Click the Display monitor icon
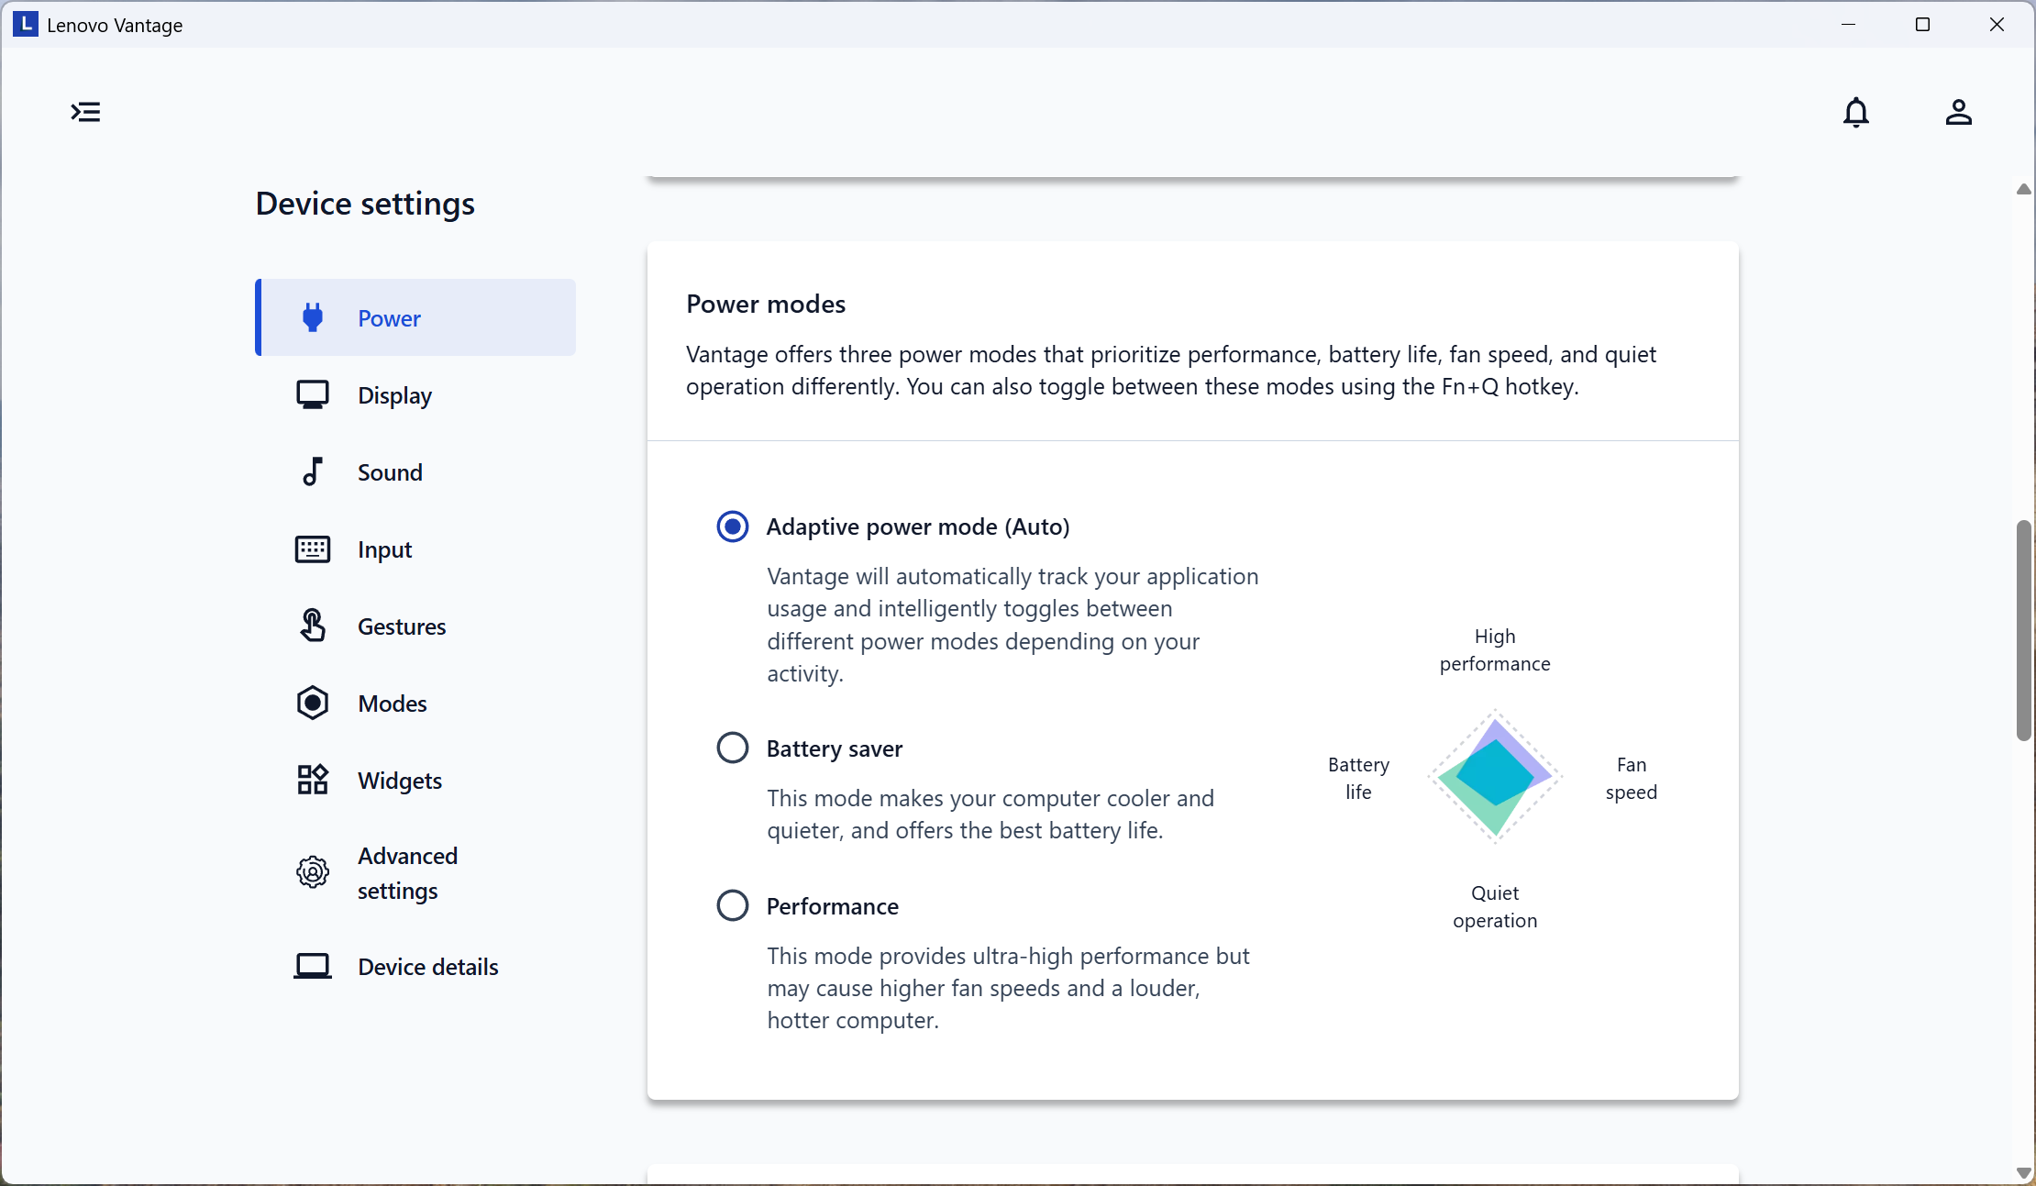2036x1186 pixels. point(313,394)
